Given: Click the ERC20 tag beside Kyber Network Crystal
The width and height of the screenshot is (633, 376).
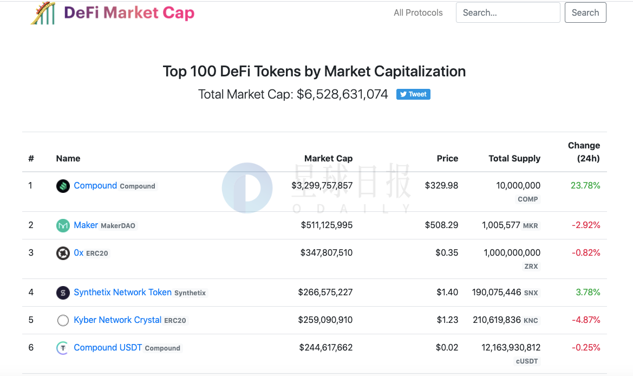Looking at the screenshot, I should point(175,320).
